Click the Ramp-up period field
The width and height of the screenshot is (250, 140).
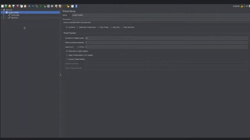(166, 42)
